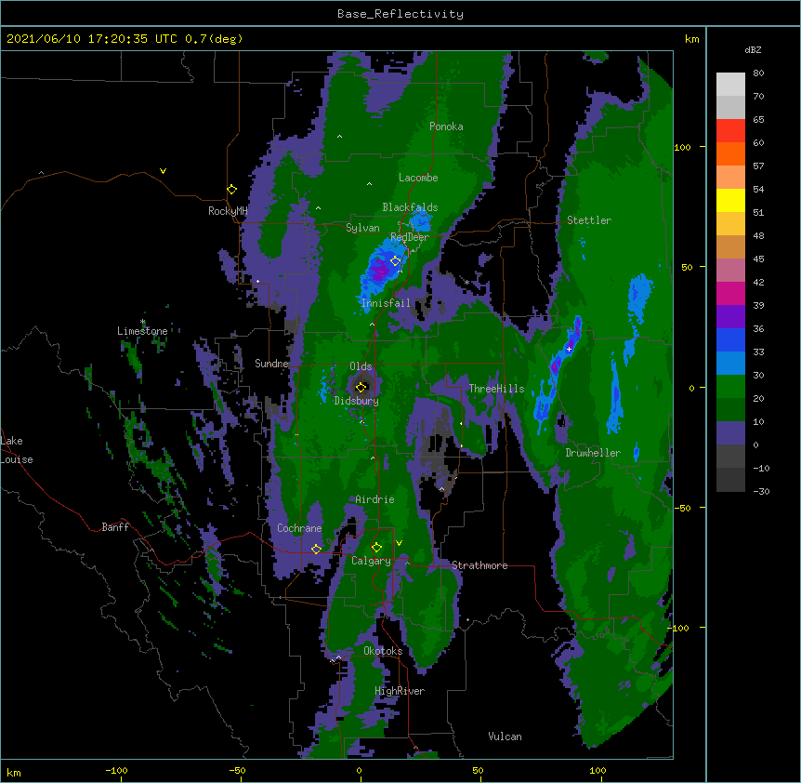Click the purple 10 dBZ legend swatch
This screenshot has height=783, width=801.
click(x=730, y=433)
